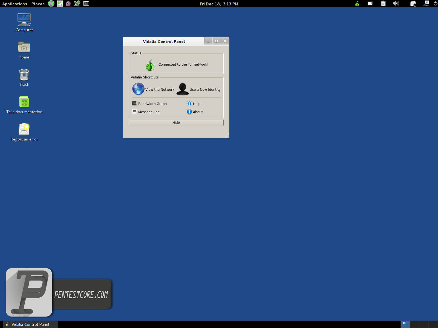Maximize the Vidalia Control Panel window
This screenshot has width=438, height=328.
coord(217,41)
